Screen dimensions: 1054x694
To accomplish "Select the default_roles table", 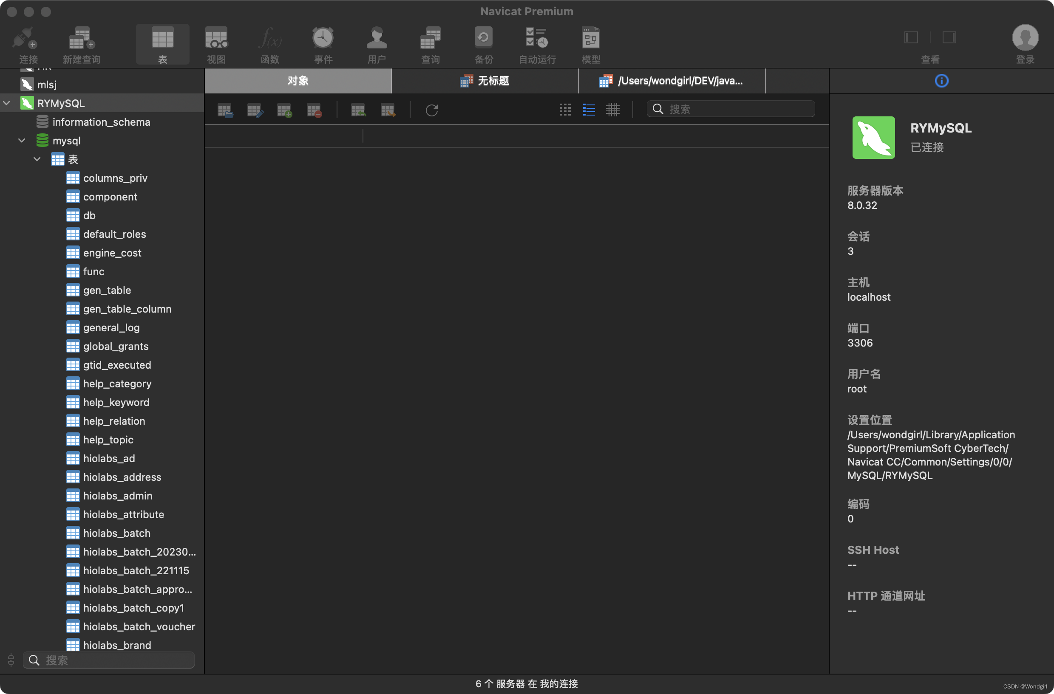I will [102, 234].
